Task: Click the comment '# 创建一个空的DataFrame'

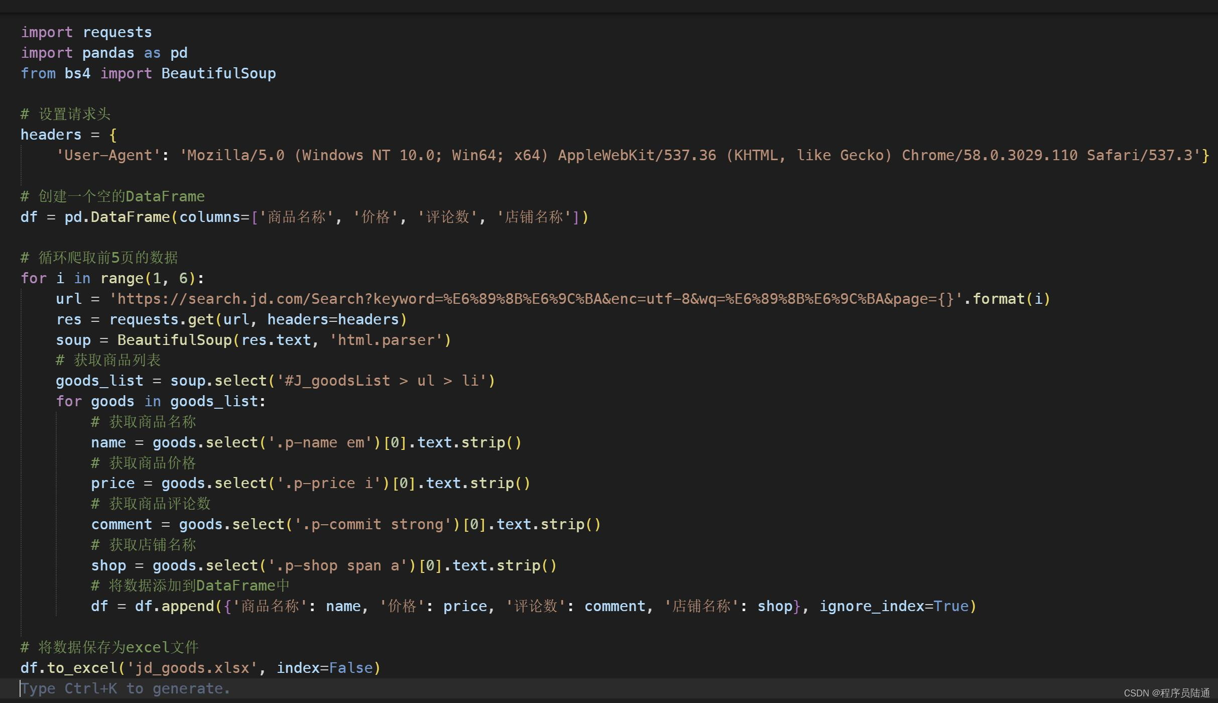Action: tap(112, 196)
